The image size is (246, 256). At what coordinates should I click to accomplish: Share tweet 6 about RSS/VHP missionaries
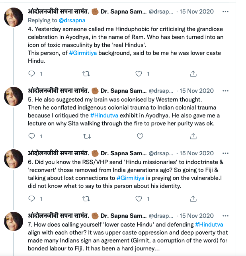[x=193, y=199]
